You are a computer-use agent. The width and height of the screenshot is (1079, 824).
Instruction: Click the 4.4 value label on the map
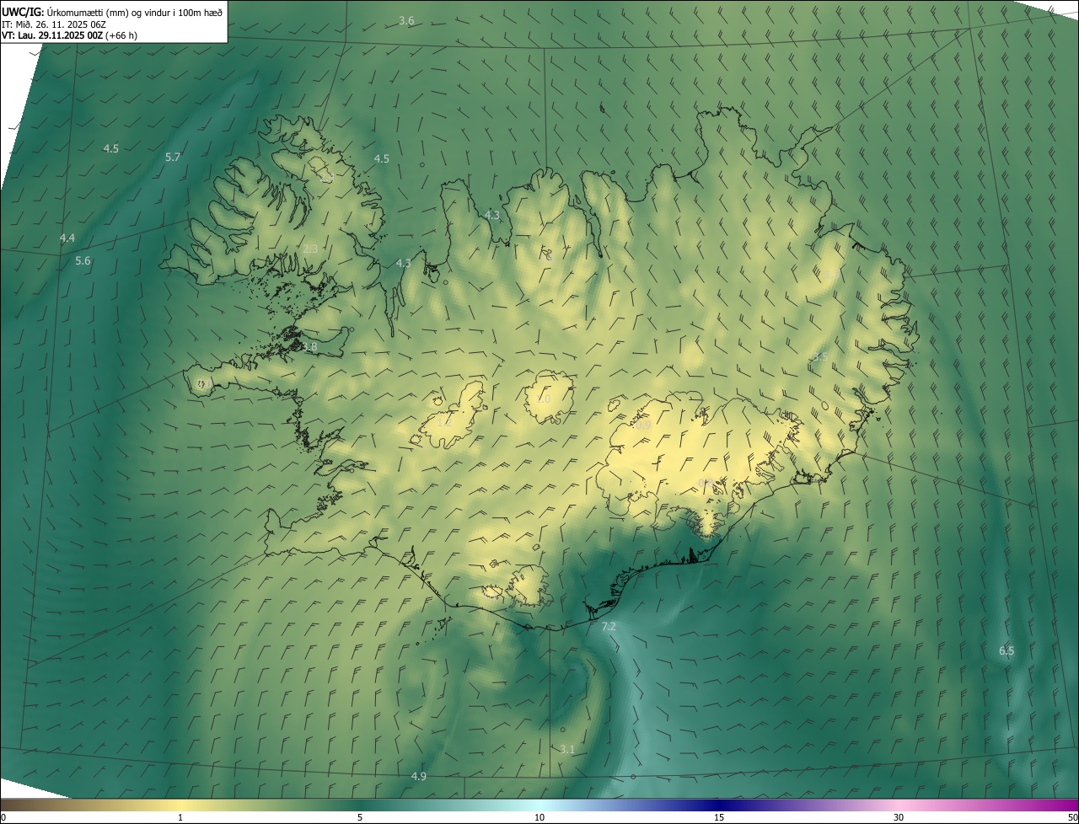[x=67, y=238]
